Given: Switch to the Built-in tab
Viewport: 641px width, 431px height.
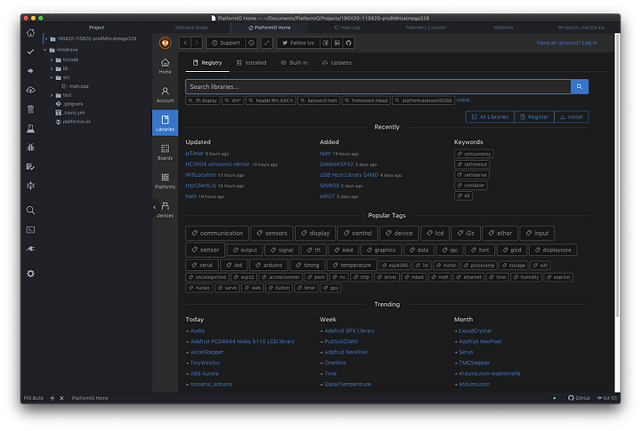Looking at the screenshot, I should tap(295, 63).
